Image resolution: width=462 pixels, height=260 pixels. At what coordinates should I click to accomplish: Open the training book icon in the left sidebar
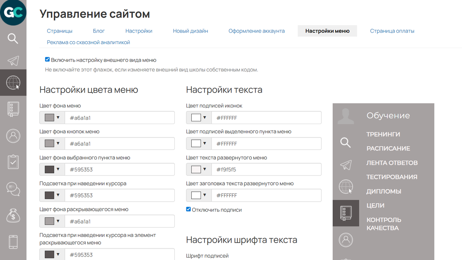pos(13,109)
